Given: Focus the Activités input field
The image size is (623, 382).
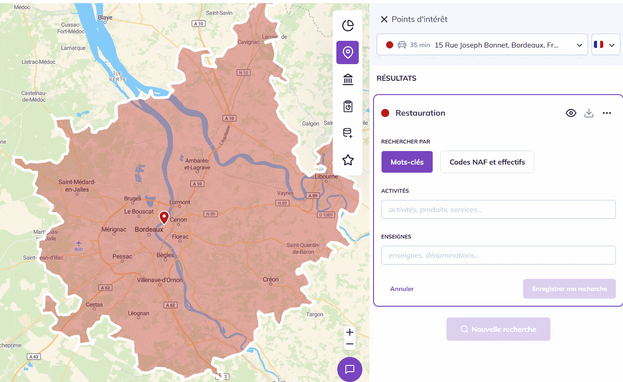Looking at the screenshot, I should (x=498, y=209).
